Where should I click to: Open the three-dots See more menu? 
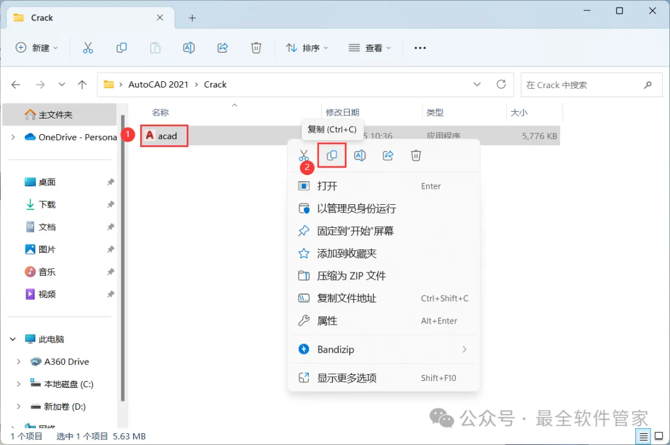click(x=420, y=48)
